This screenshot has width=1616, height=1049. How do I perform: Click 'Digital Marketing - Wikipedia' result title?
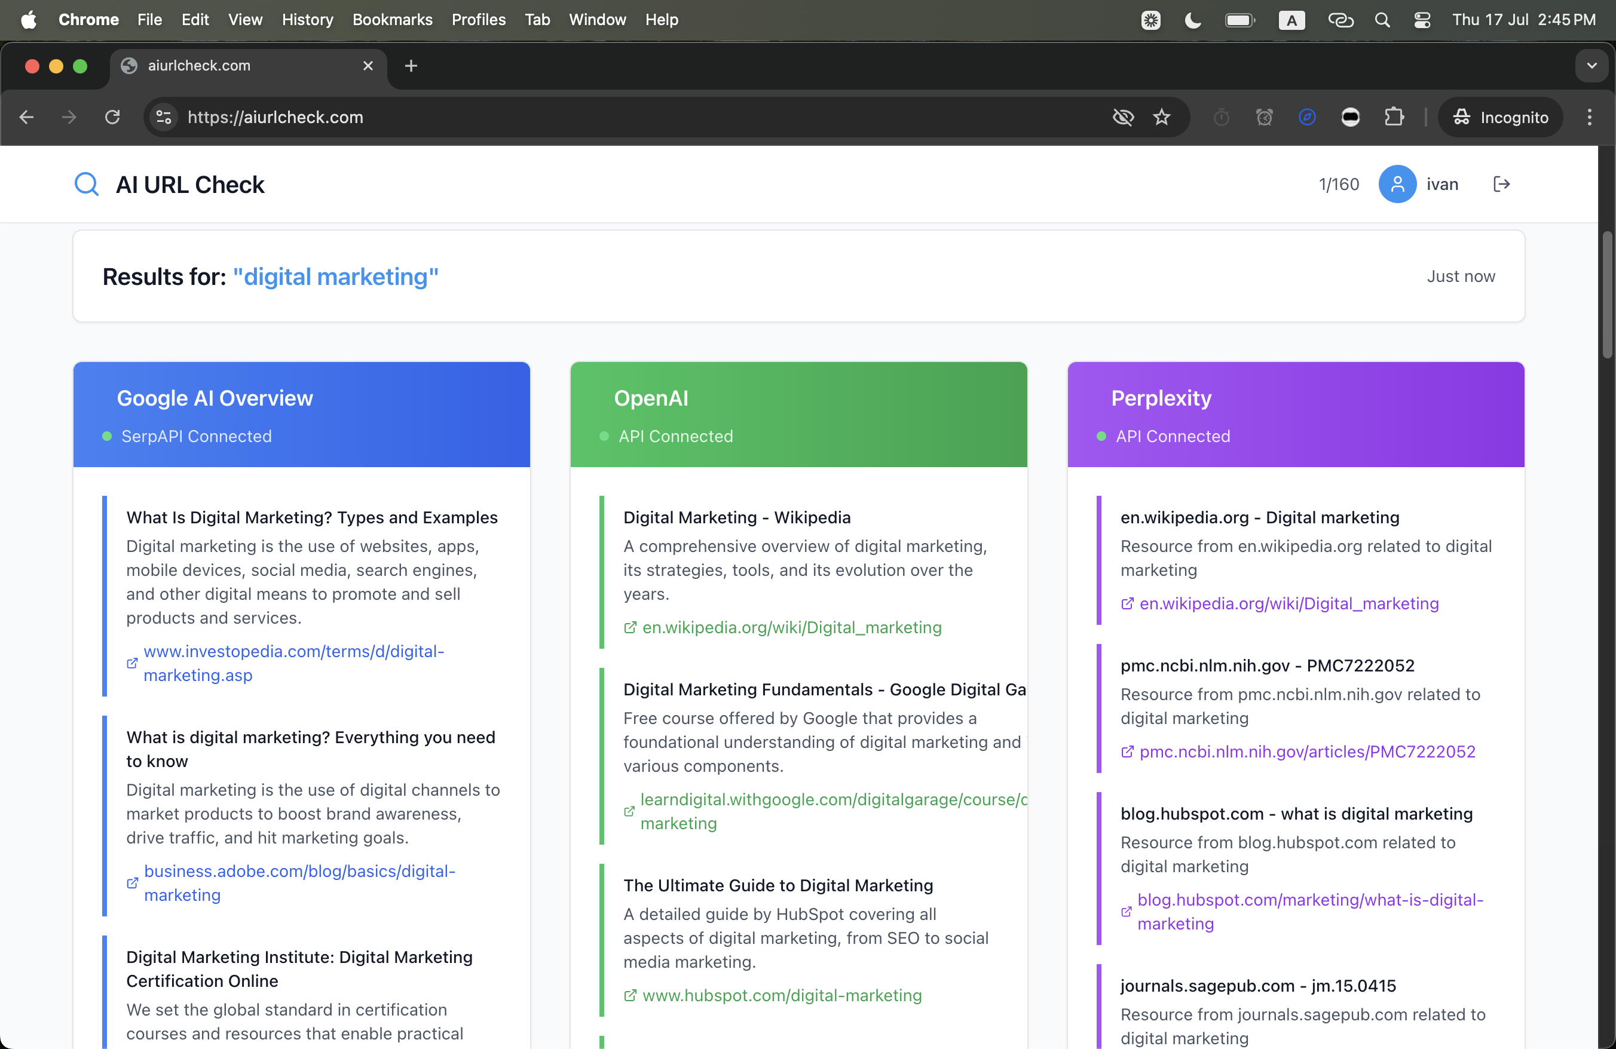[x=737, y=517]
